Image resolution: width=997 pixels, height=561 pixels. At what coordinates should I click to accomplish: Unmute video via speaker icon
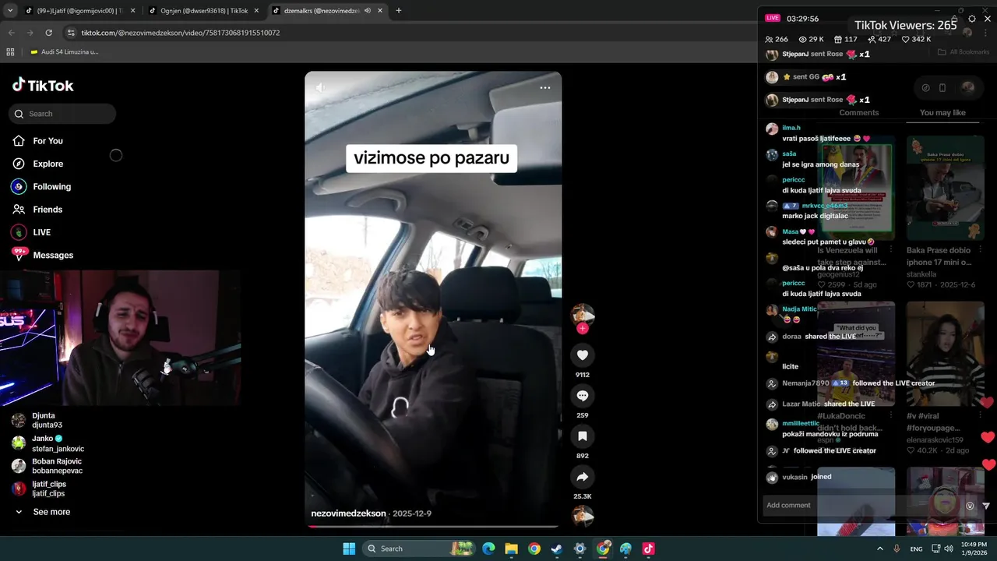(320, 87)
